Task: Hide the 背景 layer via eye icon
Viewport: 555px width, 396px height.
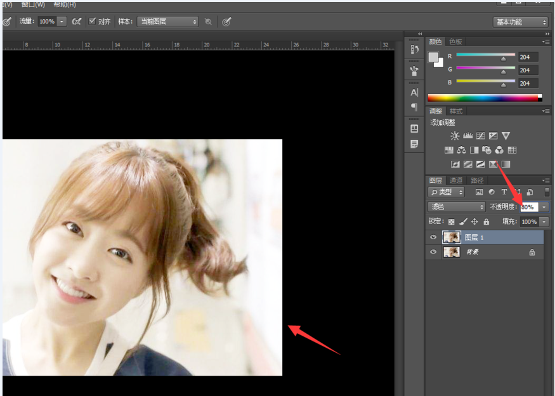Action: coord(433,252)
